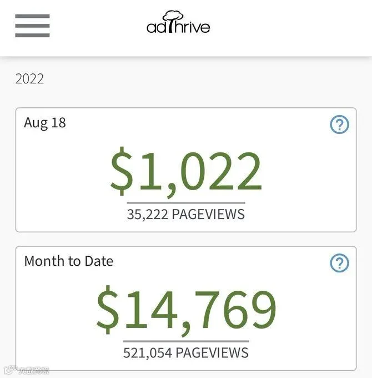Image resolution: width=372 pixels, height=378 pixels.
Task: Click the dollar sign in $1,022
Action: click(x=122, y=171)
